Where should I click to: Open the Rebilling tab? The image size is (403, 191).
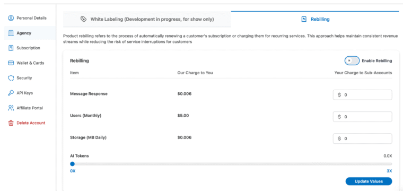[x=315, y=19]
